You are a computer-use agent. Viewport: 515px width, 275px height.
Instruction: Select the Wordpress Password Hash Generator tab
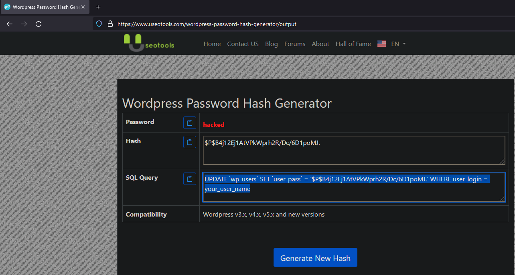pos(45,7)
